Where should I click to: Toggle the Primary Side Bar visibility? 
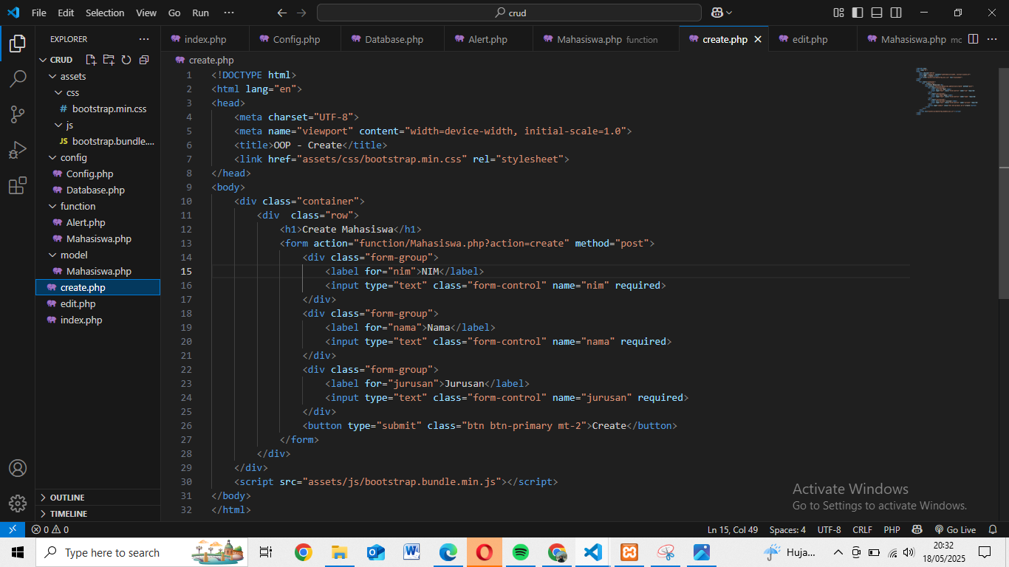coord(857,13)
